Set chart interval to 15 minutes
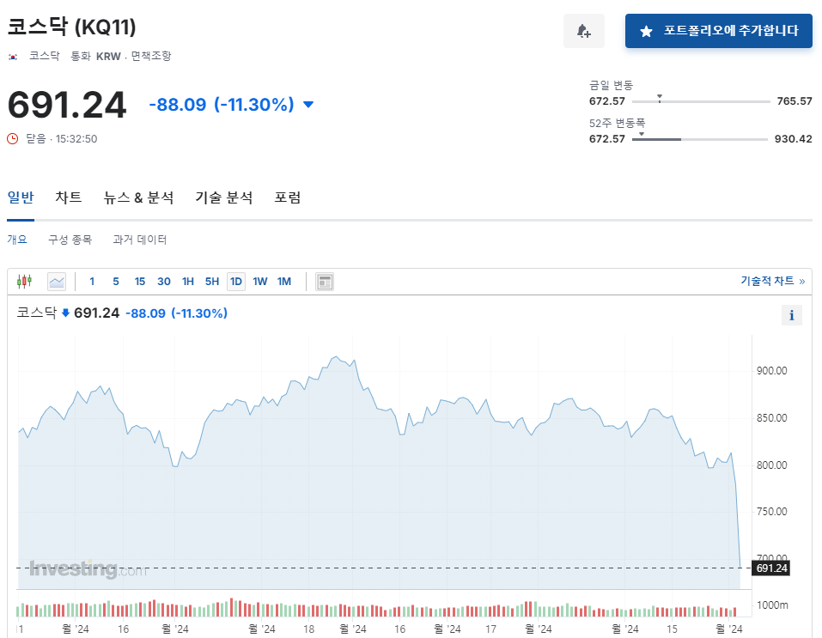Image resolution: width=822 pixels, height=638 pixels. pos(139,282)
